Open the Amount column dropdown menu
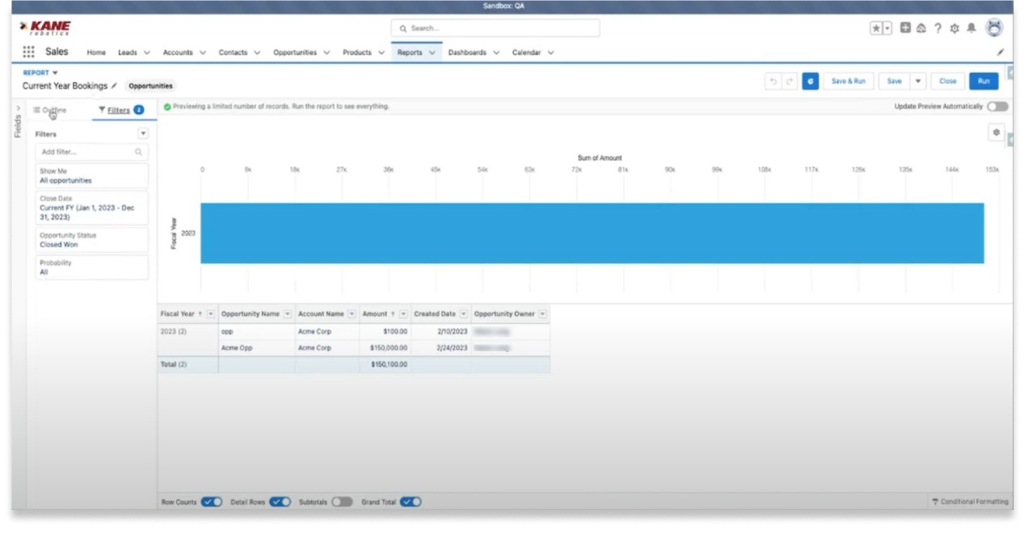 pyautogui.click(x=402, y=314)
